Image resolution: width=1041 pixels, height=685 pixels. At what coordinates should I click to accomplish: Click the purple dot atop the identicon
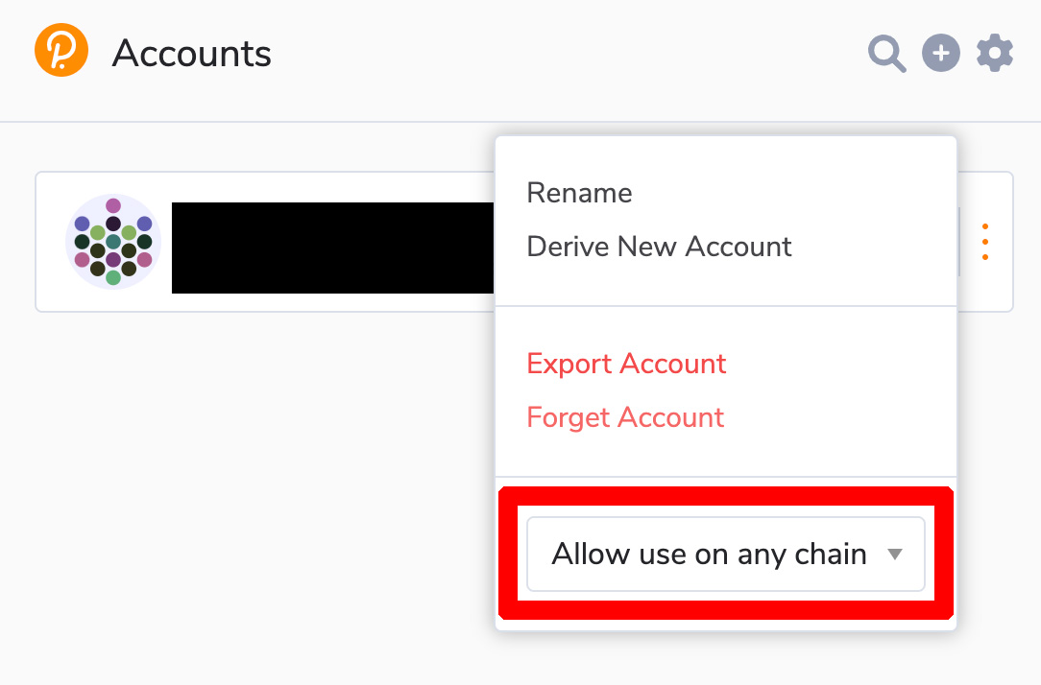[113, 205]
